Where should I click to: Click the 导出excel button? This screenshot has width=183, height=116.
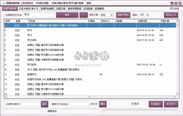click(171, 15)
